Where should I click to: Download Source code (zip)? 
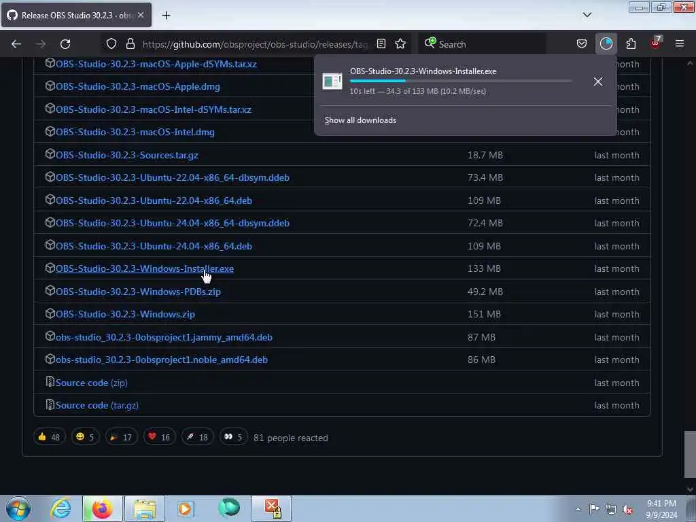(92, 383)
